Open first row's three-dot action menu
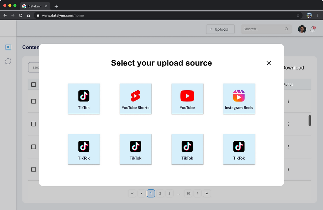Screen dimensions: 323x210 [288, 102]
